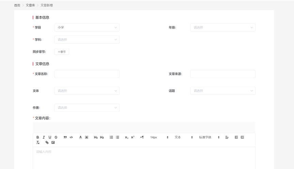Expand the 年级 grade dropdown
Viewport: 294px width, 169px height.
click(x=222, y=27)
